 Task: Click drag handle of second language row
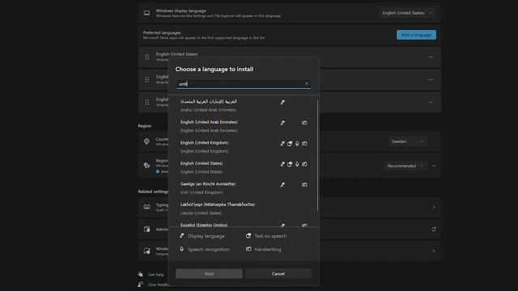(x=147, y=79)
